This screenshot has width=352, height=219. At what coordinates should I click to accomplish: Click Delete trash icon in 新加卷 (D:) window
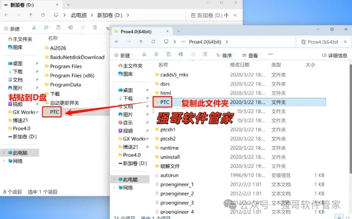pyautogui.click(x=95, y=28)
